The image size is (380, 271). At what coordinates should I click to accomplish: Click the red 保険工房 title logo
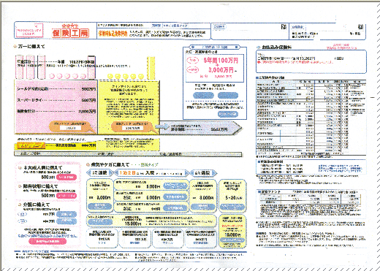pyautogui.click(x=71, y=33)
